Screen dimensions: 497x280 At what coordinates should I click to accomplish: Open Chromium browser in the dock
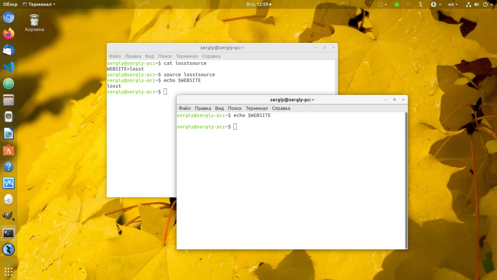pyautogui.click(x=9, y=18)
